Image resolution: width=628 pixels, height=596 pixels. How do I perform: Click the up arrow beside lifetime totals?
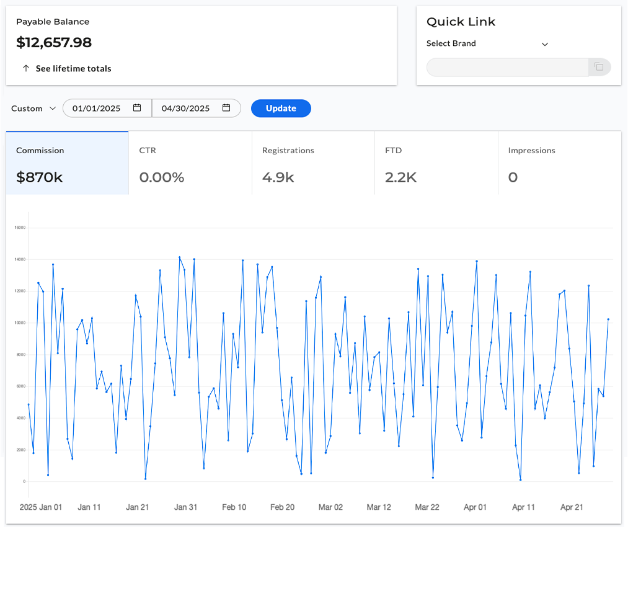click(x=25, y=69)
